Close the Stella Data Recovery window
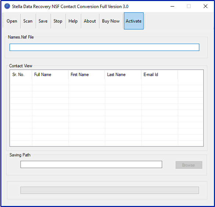Image resolution: width=215 pixels, height=207 pixels. point(205,6)
